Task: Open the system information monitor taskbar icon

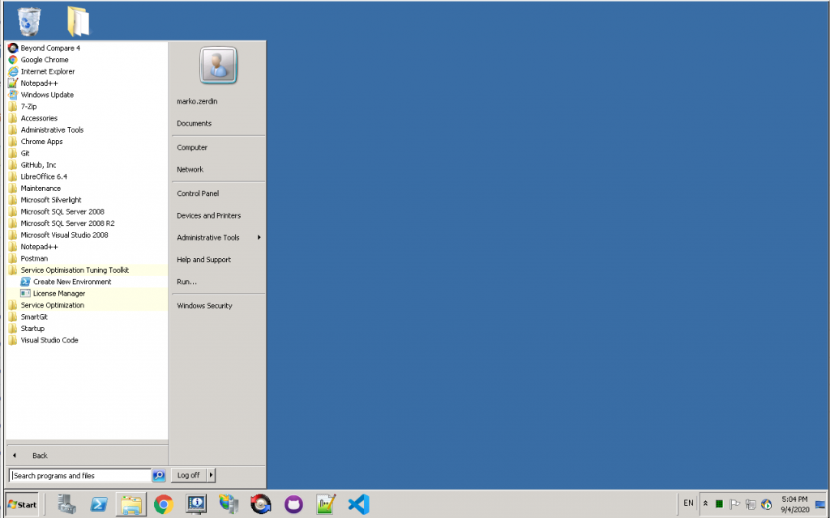Action: point(196,504)
